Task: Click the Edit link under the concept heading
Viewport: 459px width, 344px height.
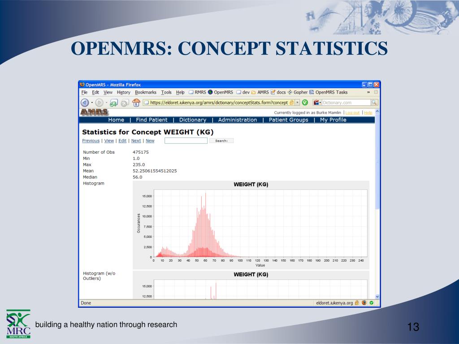Action: 122,141
